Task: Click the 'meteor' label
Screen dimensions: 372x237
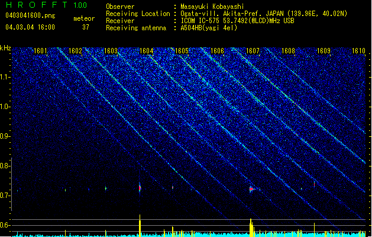Action: [x=84, y=18]
